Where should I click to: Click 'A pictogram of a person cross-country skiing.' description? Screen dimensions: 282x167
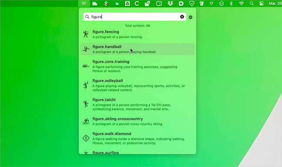(x=128, y=124)
